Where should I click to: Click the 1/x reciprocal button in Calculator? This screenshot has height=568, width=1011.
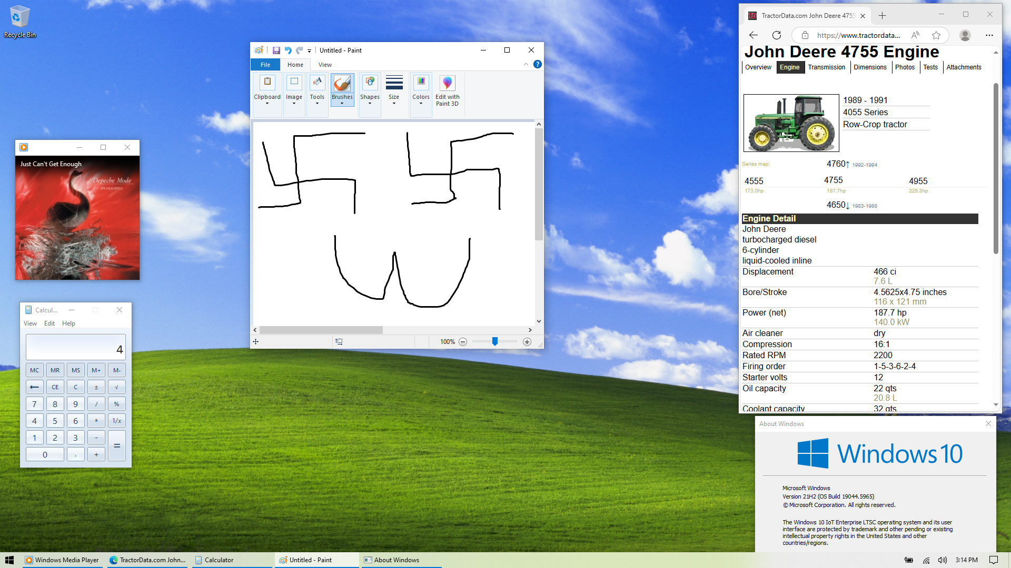pyautogui.click(x=117, y=421)
